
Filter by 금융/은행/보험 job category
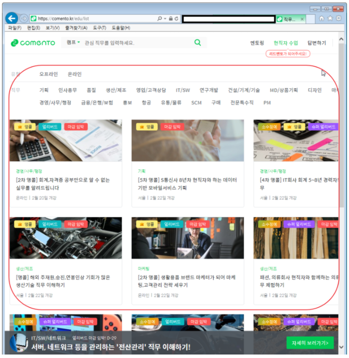pos(97,103)
